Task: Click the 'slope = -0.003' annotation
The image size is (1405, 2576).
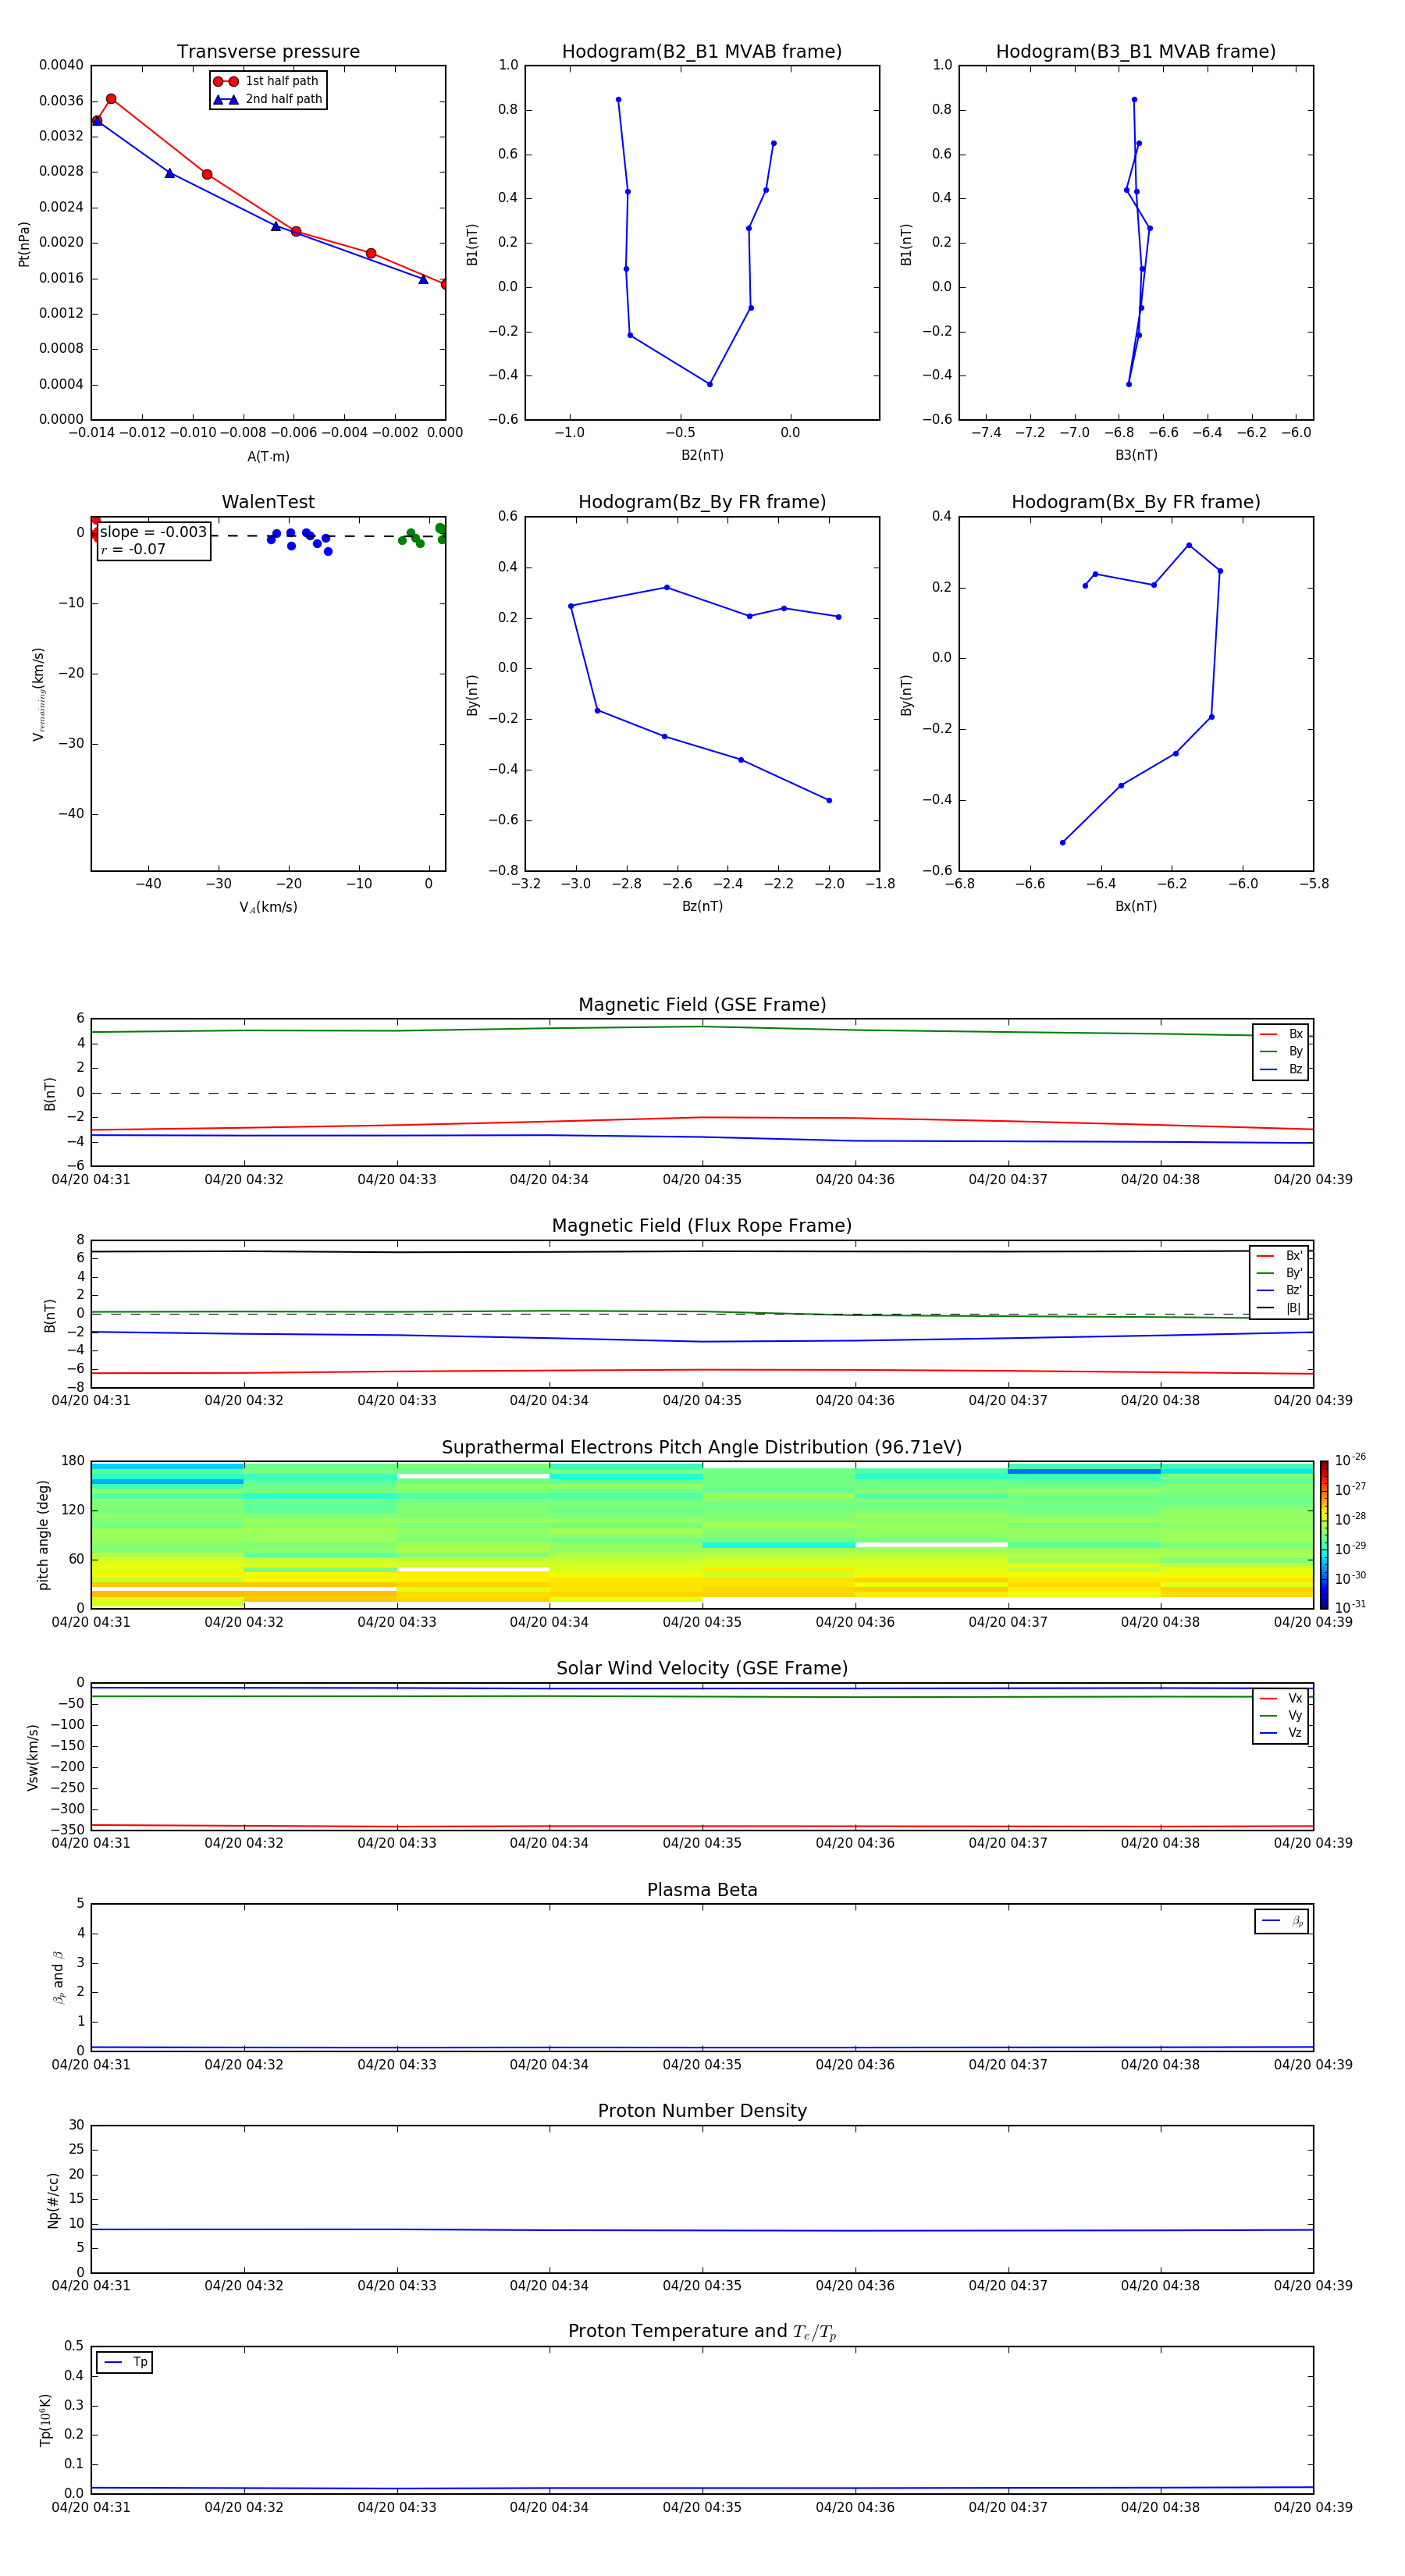Action: click(153, 532)
